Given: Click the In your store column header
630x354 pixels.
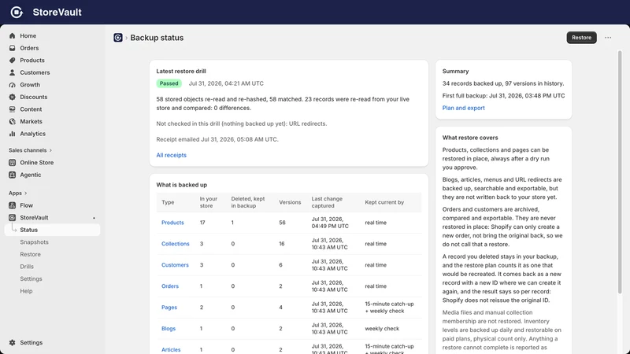Looking at the screenshot, I should pos(209,202).
